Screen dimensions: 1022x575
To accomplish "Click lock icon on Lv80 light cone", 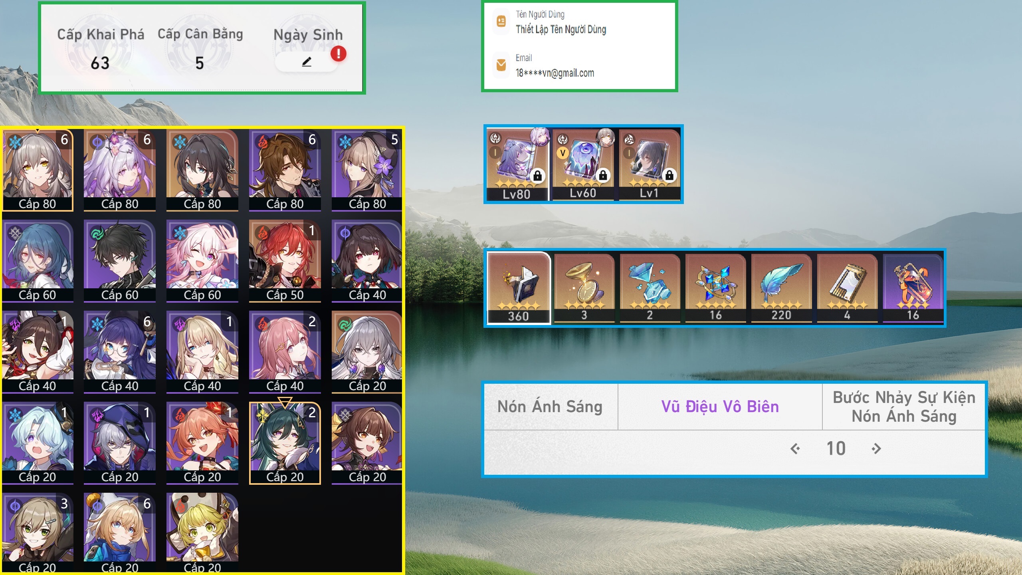I will (537, 175).
